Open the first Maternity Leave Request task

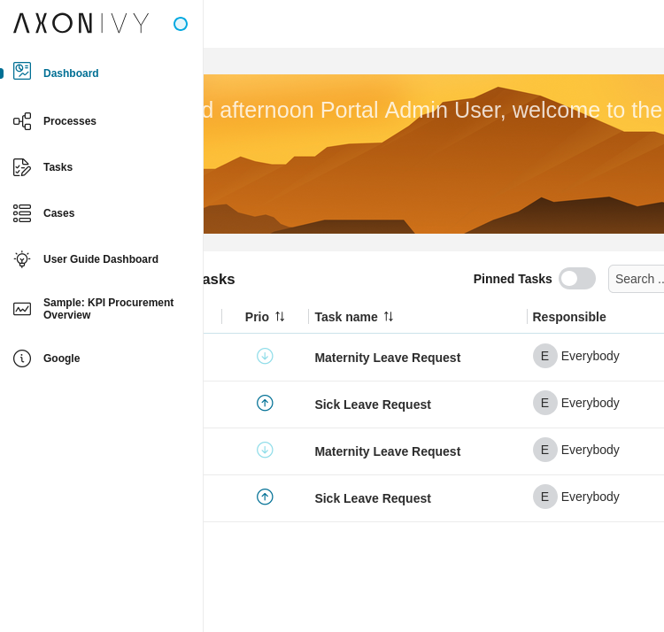pos(387,358)
